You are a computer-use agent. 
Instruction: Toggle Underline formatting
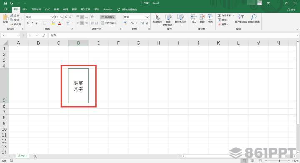36,23
